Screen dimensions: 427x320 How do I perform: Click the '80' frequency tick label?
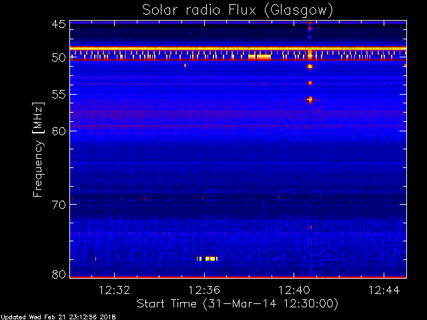coord(59,274)
